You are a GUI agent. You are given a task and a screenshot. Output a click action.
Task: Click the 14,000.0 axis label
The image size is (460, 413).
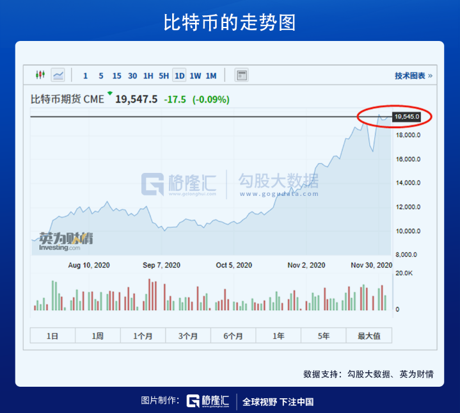408,183
